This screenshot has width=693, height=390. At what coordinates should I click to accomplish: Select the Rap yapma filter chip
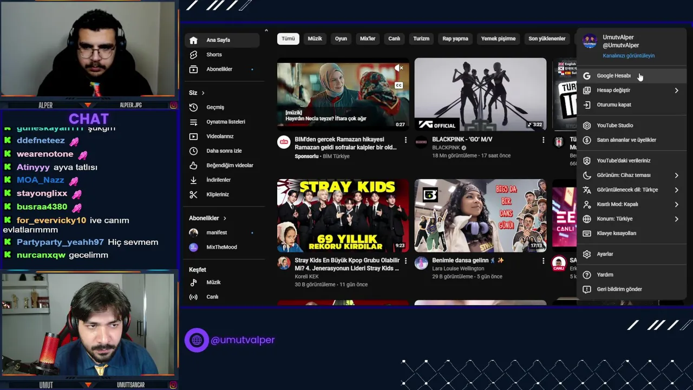click(x=455, y=38)
